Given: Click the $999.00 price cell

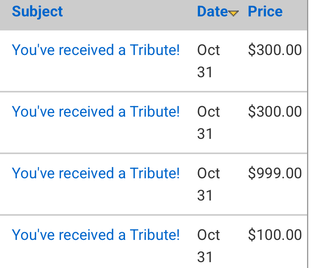Looking at the screenshot, I should pyautogui.click(x=275, y=173).
